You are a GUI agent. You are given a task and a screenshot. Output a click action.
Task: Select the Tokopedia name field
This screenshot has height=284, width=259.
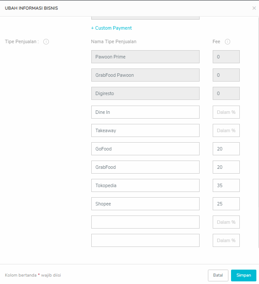tap(145, 185)
